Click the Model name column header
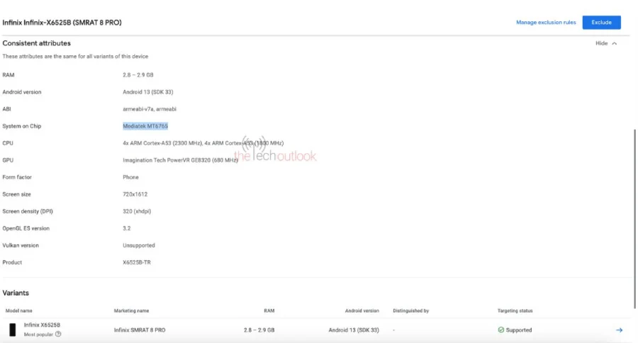This screenshot has width=638, height=343. tap(18, 310)
